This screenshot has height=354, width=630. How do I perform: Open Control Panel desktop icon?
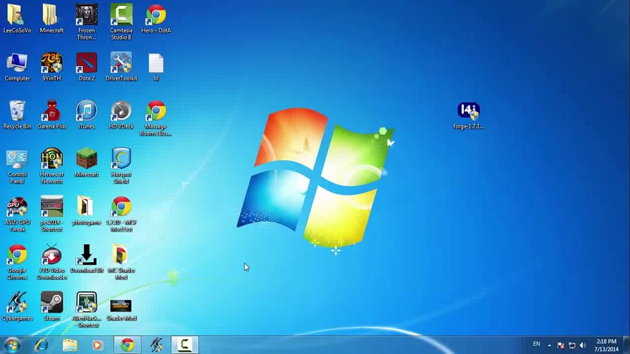[x=17, y=166]
